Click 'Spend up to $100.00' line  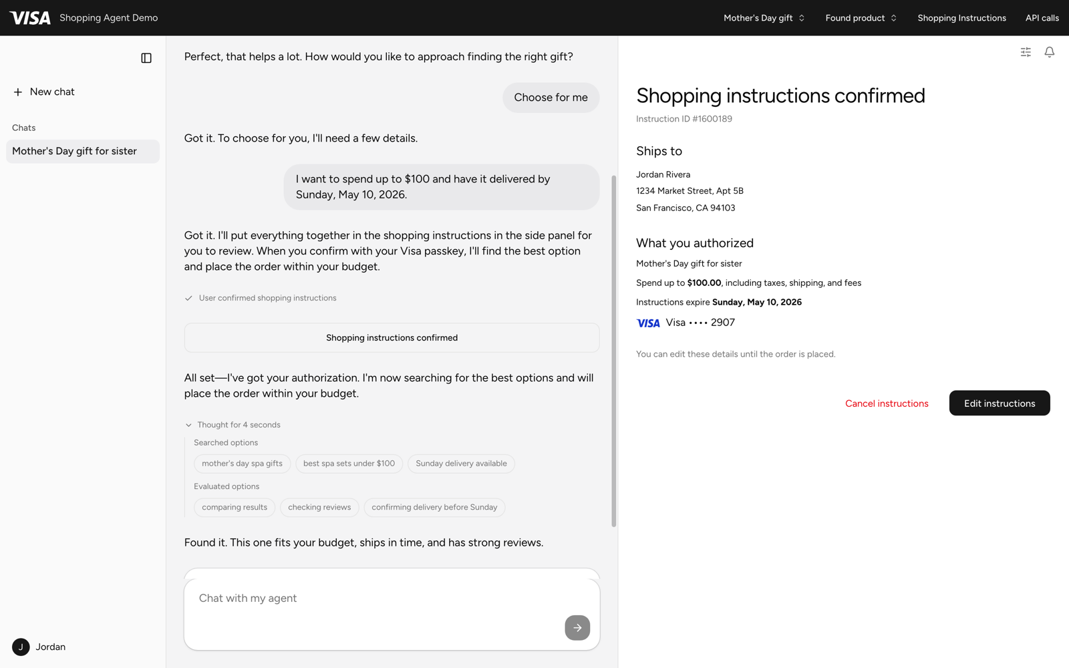[748, 283]
